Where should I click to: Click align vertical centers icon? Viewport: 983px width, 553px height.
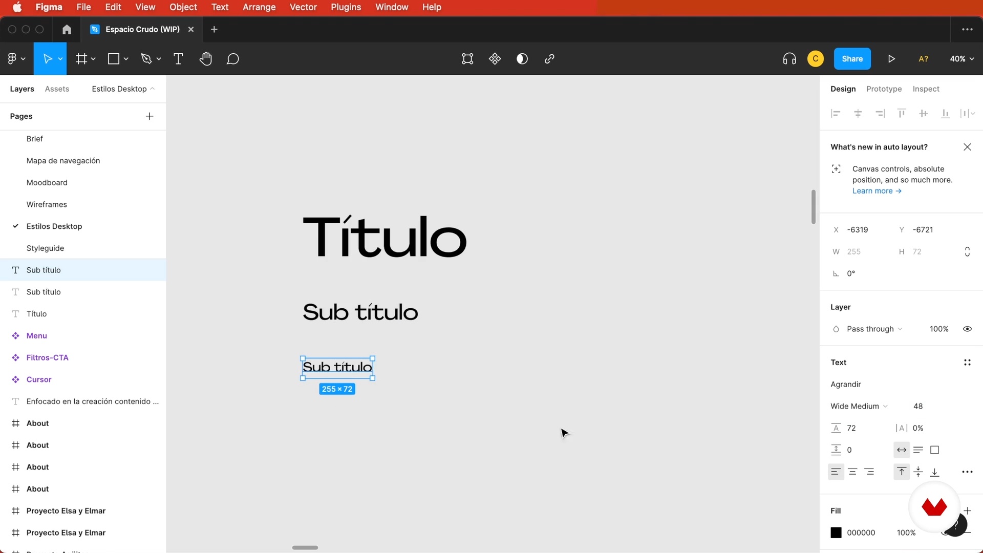point(924,114)
